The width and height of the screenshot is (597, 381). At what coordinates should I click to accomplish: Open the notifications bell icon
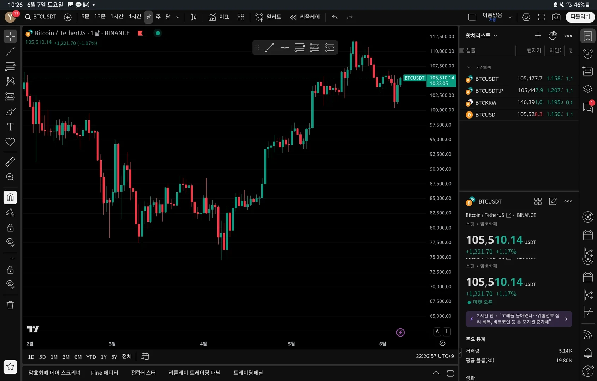588,353
